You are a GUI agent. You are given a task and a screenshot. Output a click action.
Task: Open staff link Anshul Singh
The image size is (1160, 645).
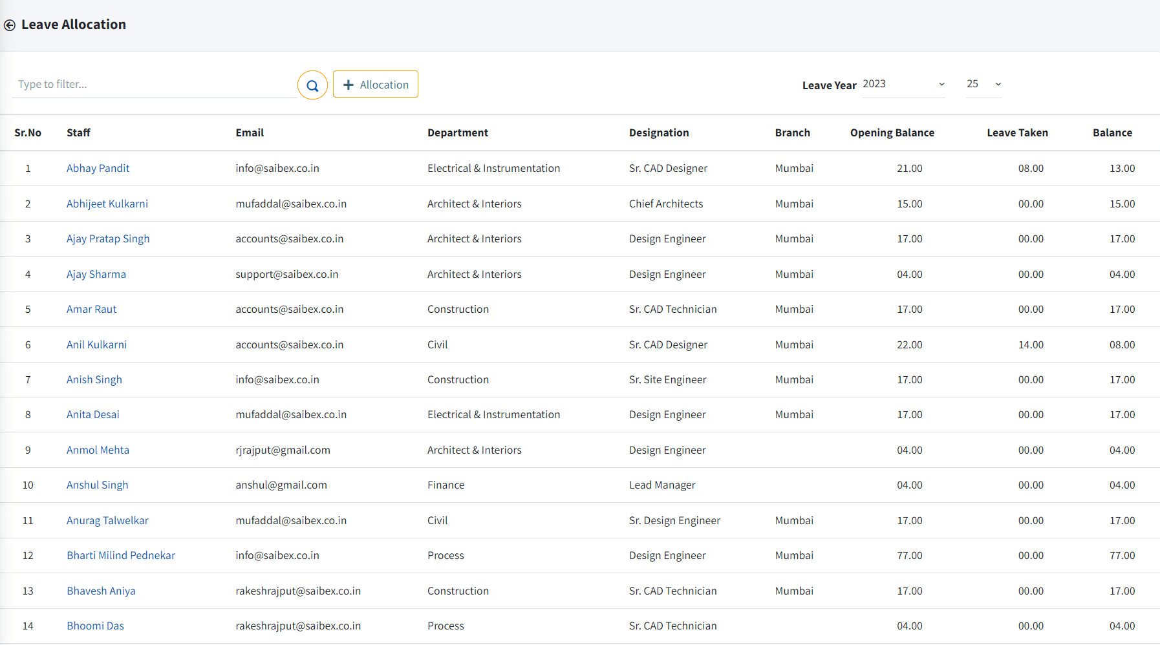point(98,485)
